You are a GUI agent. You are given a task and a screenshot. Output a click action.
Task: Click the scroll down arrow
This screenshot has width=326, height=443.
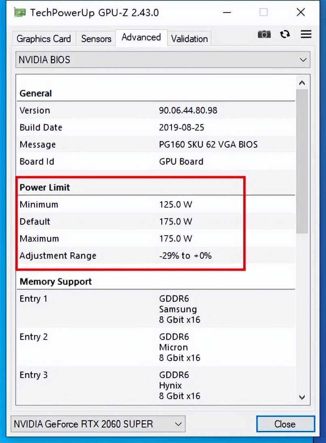coord(302,397)
